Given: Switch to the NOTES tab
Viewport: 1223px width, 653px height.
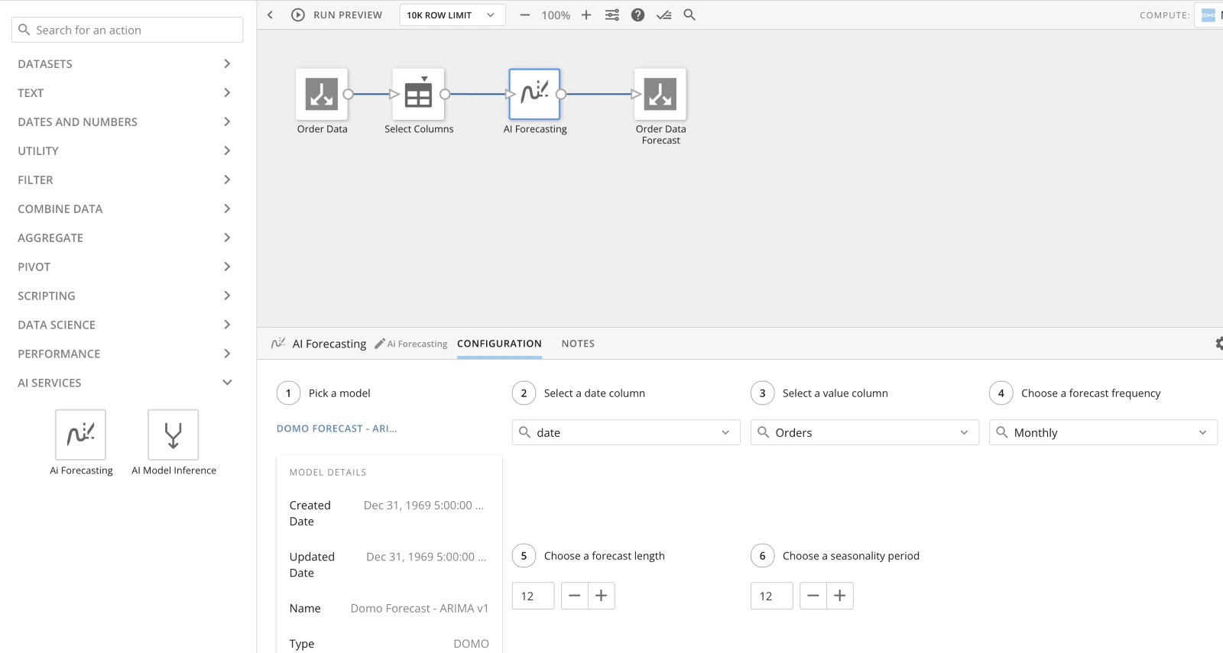Looking at the screenshot, I should coord(578,344).
